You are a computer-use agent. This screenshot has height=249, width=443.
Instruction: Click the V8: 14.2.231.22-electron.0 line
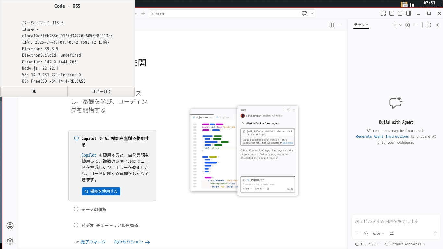[52, 75]
